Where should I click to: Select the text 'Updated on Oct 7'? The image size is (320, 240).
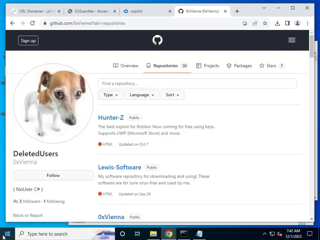(133, 144)
